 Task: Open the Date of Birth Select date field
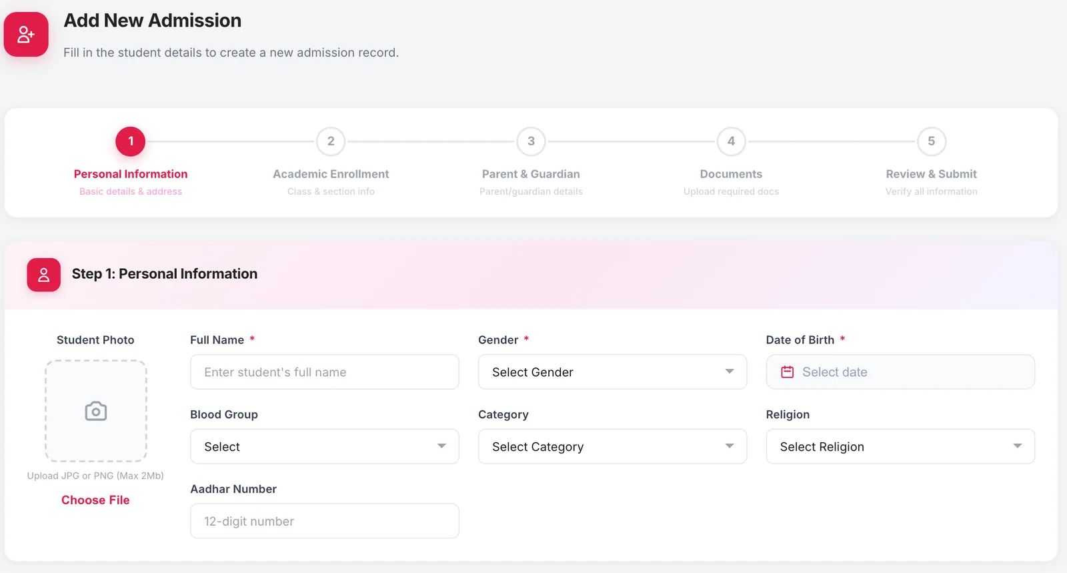click(900, 372)
